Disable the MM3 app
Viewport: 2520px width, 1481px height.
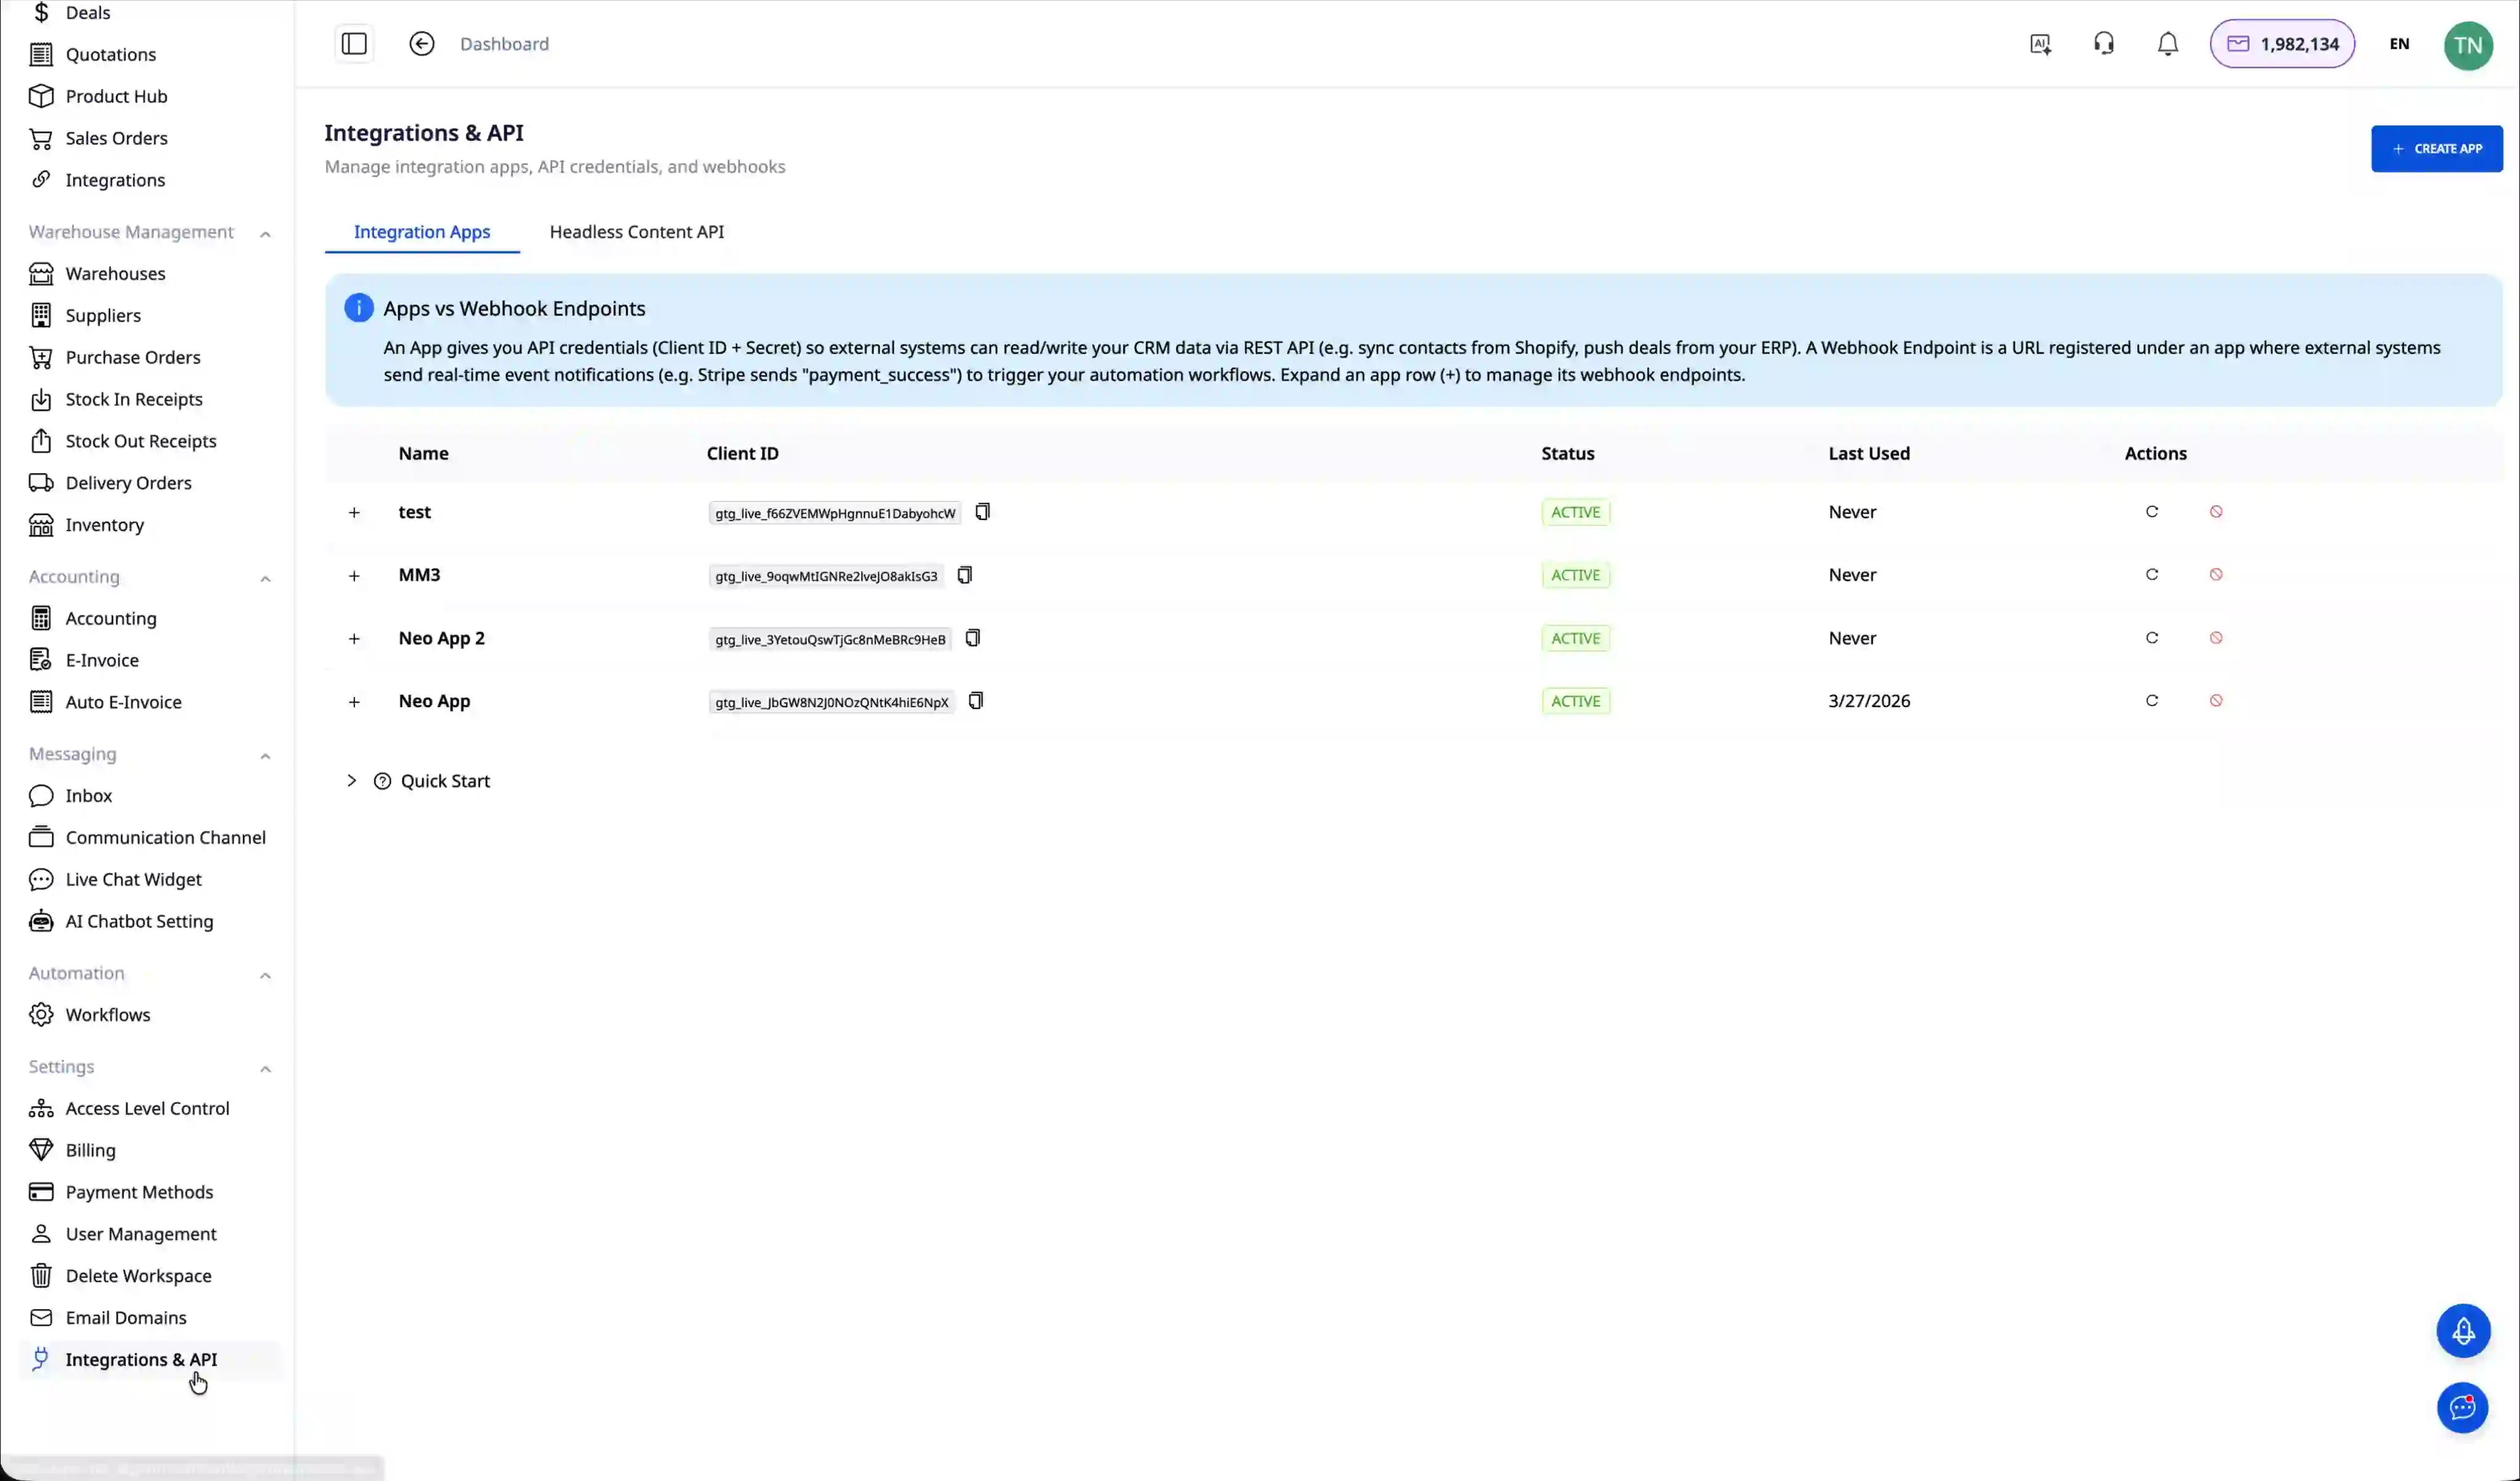coord(2216,575)
